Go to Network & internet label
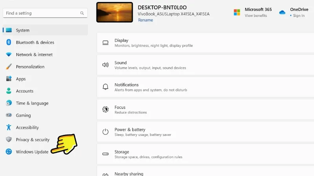314x176 pixels. pyautogui.click(x=34, y=54)
